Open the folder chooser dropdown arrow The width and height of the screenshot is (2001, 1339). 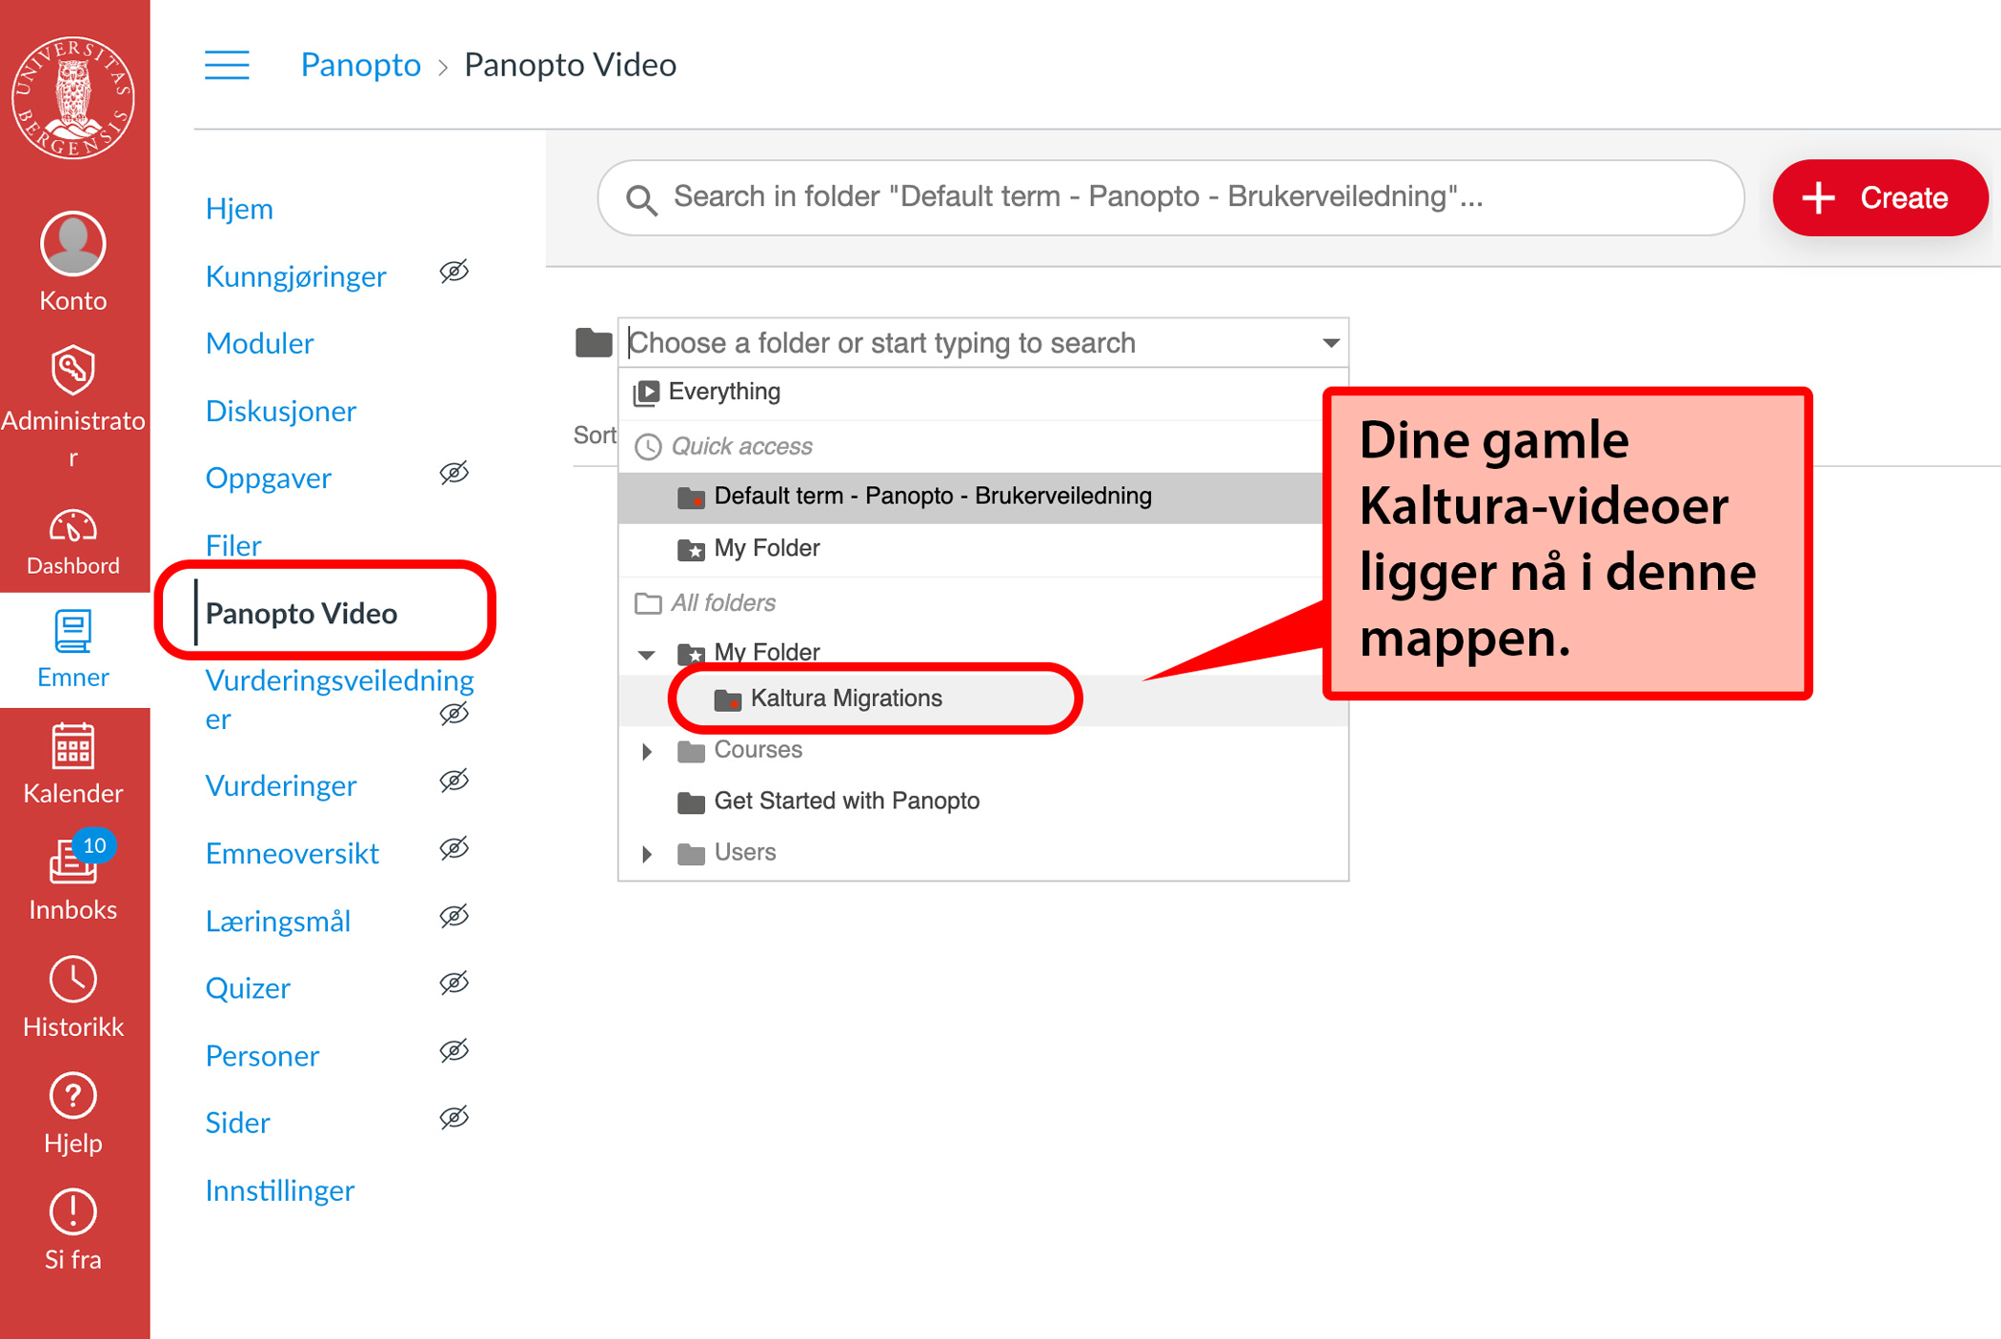[x=1330, y=343]
